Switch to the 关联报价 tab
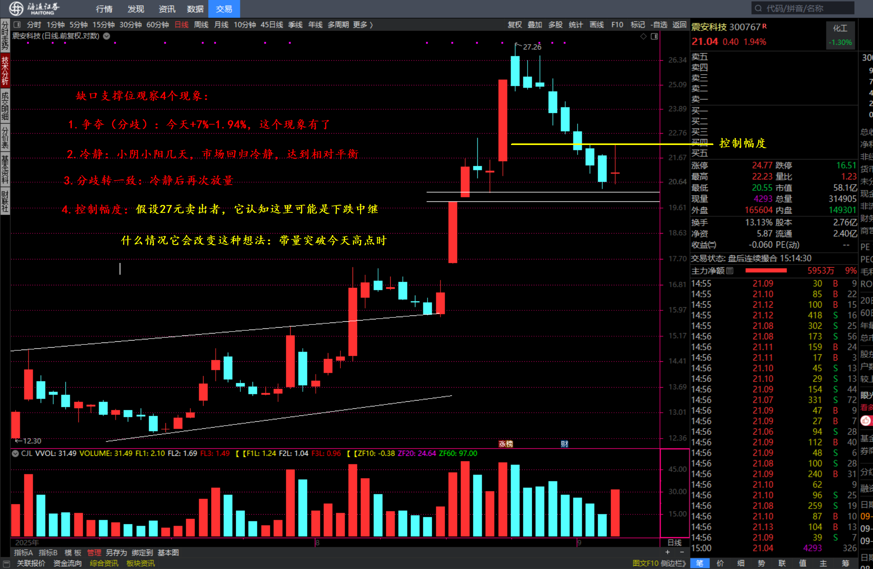This screenshot has width=873, height=569. tap(31, 564)
